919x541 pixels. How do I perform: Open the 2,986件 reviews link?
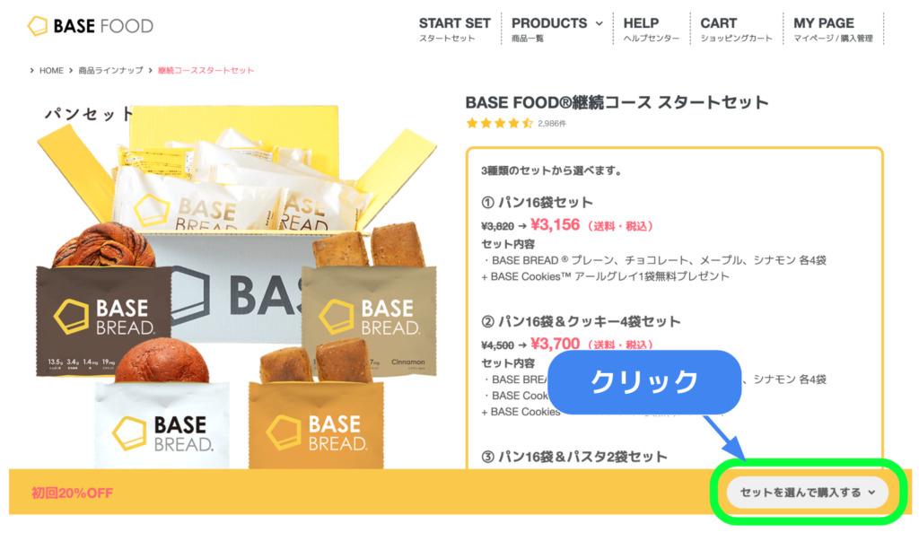click(x=552, y=124)
